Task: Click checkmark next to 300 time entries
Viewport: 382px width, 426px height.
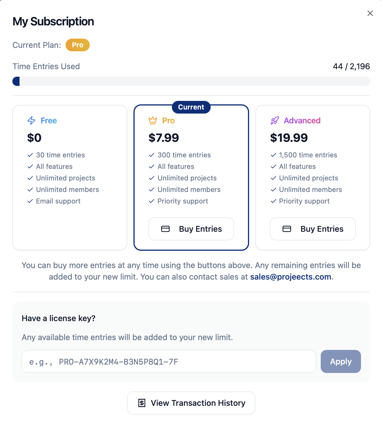Action: coord(152,155)
